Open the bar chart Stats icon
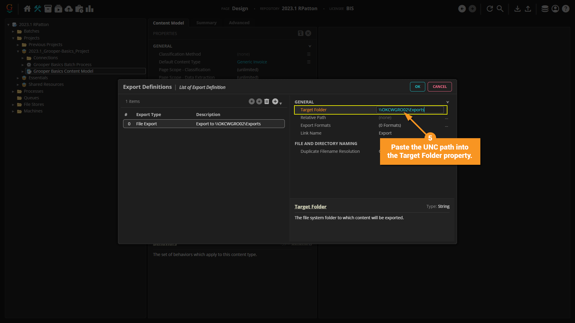Screen dimensions: 575x323 coord(90,9)
